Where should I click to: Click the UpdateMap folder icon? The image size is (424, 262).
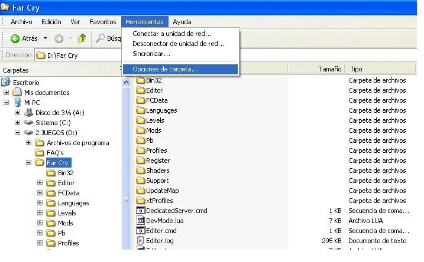[141, 191]
